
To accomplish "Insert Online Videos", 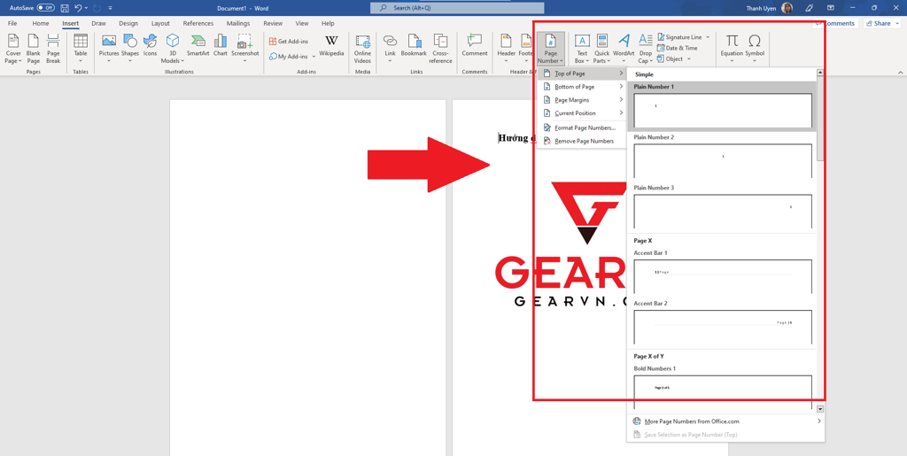I will click(x=362, y=49).
